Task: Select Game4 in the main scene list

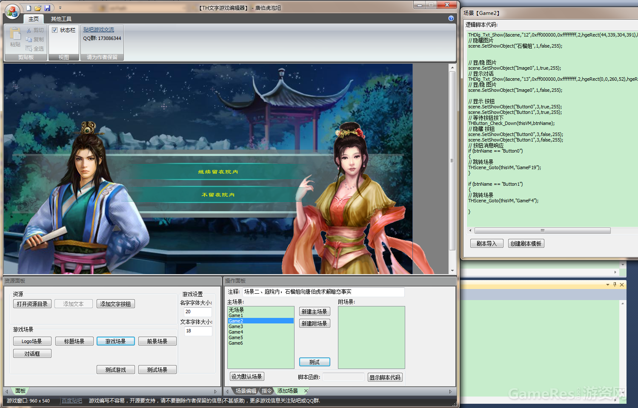Action: (x=236, y=332)
